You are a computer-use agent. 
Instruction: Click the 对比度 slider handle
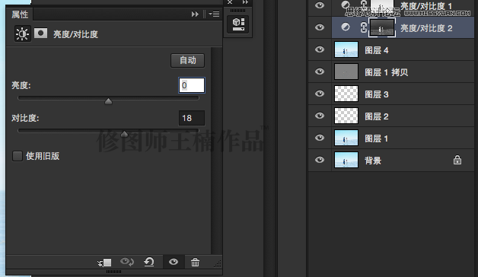point(124,134)
